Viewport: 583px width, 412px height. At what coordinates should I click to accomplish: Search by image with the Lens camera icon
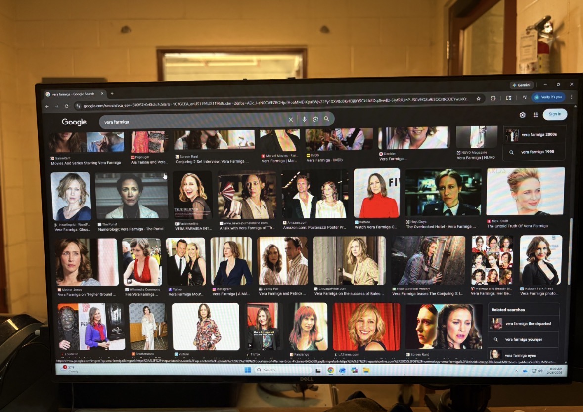pyautogui.click(x=315, y=119)
